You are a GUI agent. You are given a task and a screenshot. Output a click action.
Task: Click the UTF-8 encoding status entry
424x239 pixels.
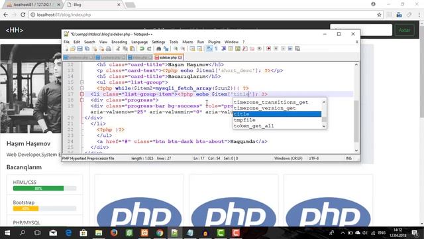[313, 158]
